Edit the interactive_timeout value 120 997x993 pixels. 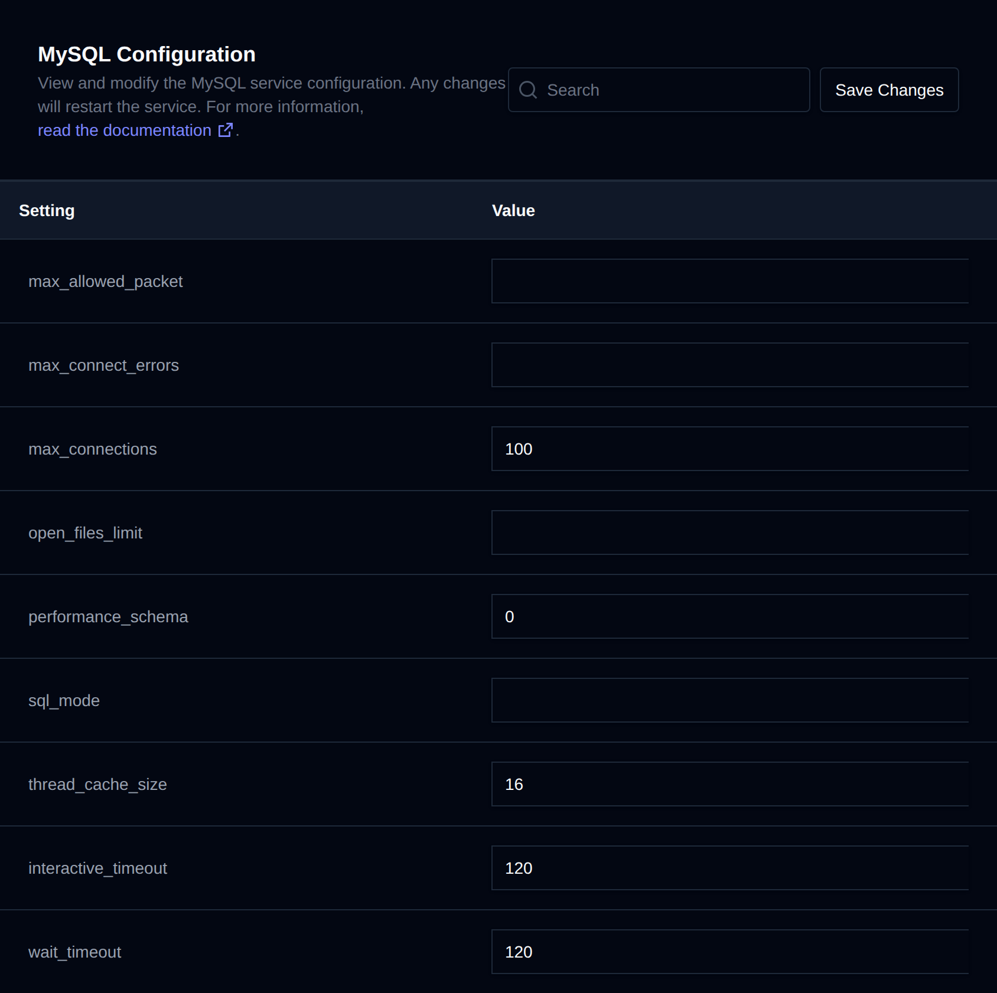point(730,868)
